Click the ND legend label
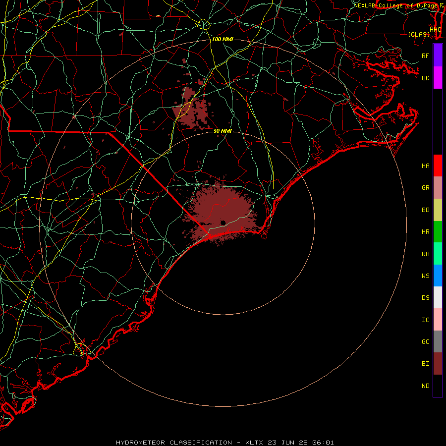Screen dimensions: 446x446 (x=425, y=386)
